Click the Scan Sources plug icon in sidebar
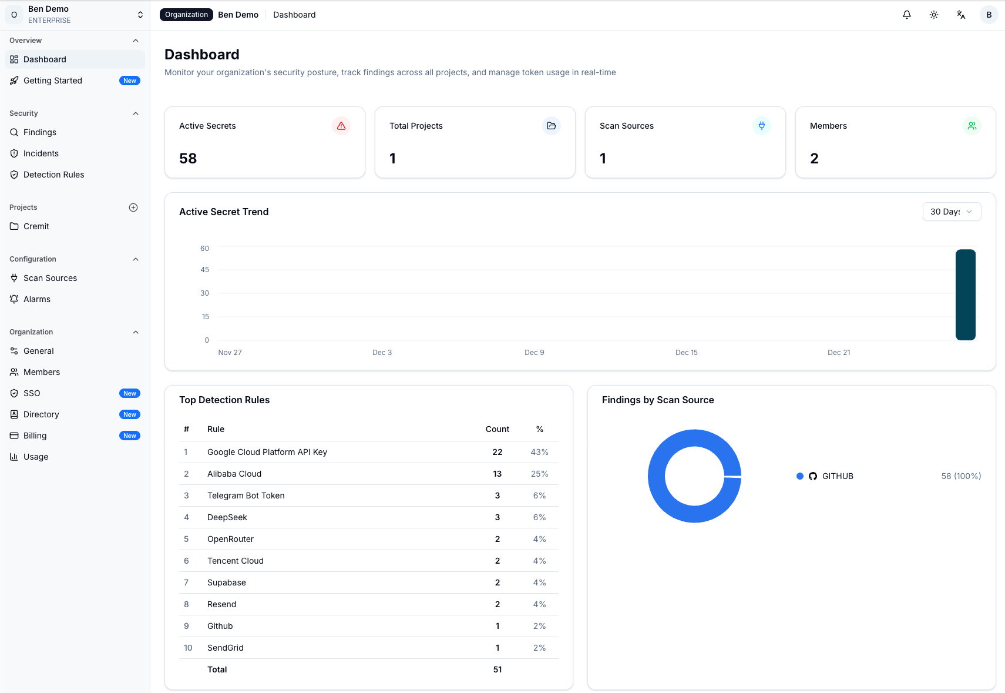Screen dimensions: 1005x693 point(14,278)
